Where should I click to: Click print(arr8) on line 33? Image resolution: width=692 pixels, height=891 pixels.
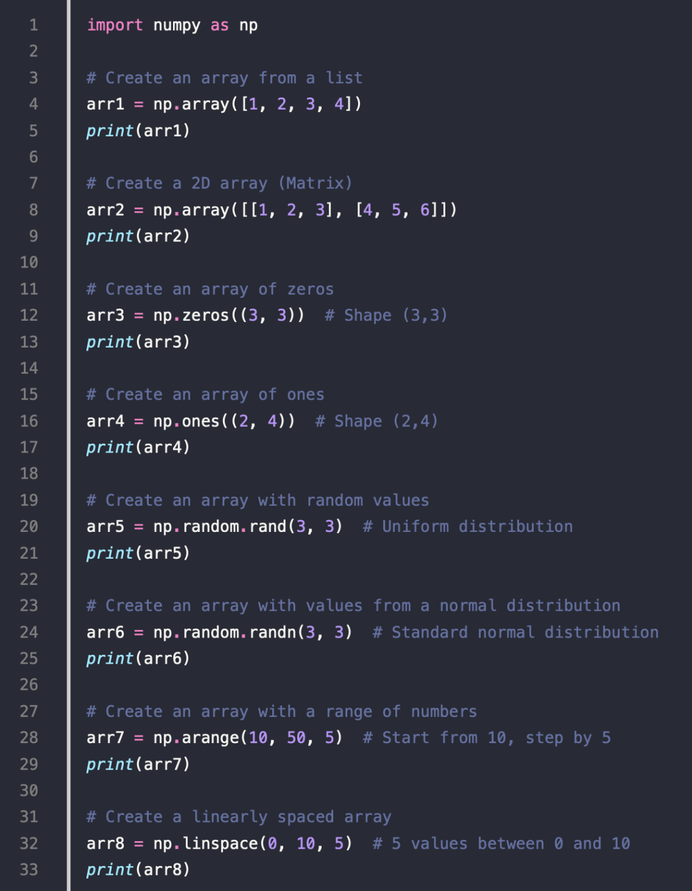coord(138,870)
